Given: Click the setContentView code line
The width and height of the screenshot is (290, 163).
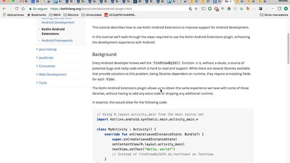Looking at the screenshot, I should (x=148, y=144).
